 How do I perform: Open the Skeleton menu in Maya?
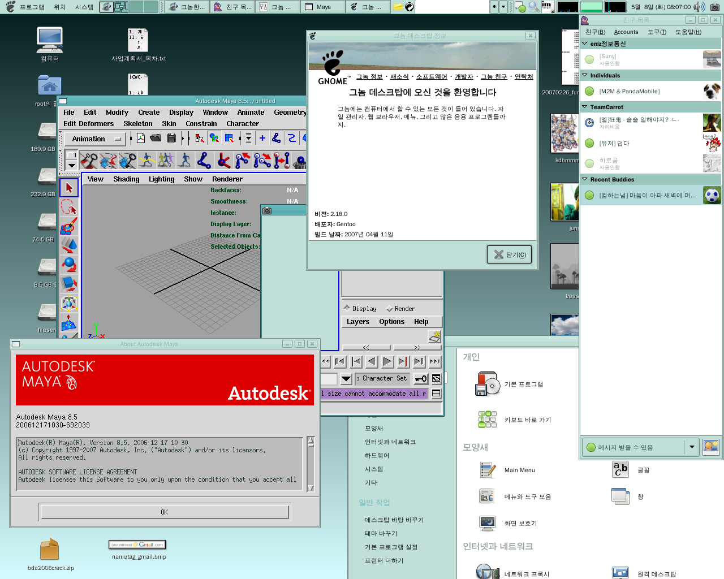coord(138,124)
